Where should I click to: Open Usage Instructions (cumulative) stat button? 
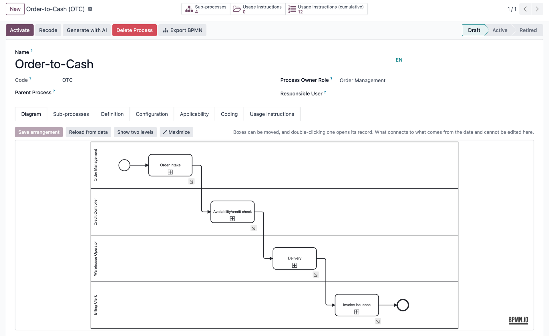(326, 9)
